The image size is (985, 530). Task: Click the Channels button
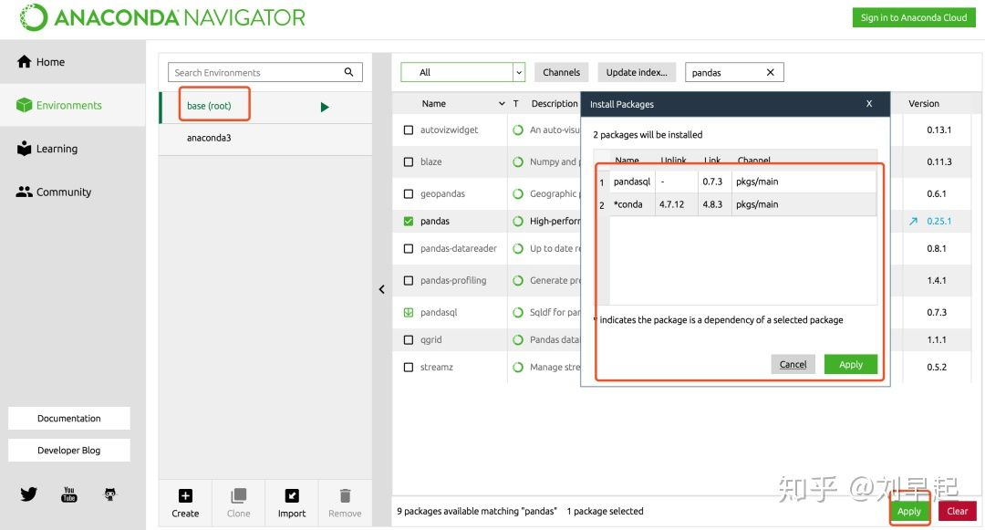[562, 72]
